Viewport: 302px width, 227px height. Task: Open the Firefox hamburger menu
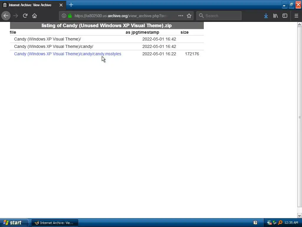click(x=296, y=16)
